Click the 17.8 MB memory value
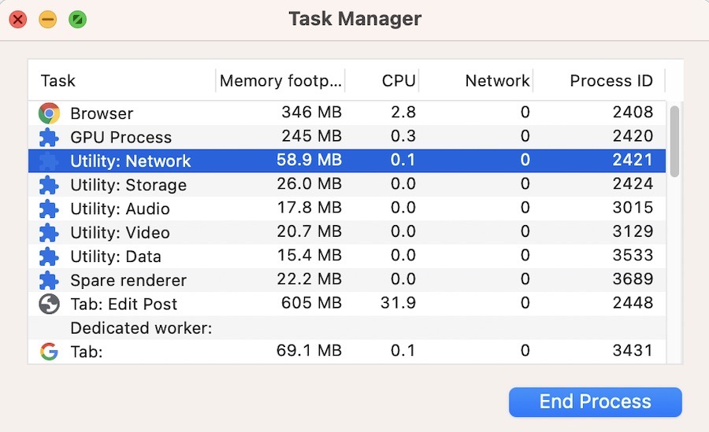709x432 pixels. tap(309, 208)
